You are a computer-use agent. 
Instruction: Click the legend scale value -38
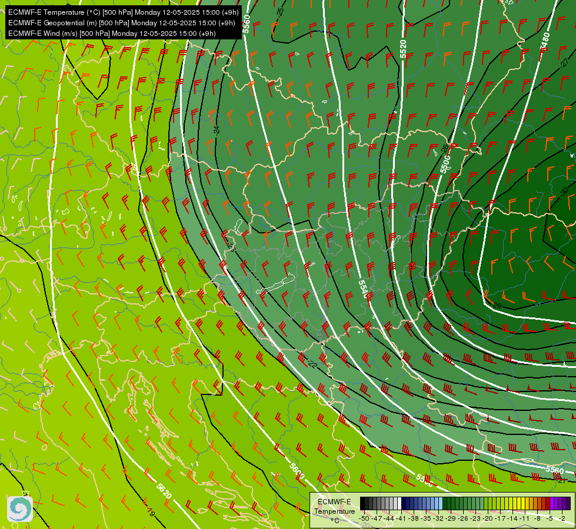pyautogui.click(x=414, y=518)
